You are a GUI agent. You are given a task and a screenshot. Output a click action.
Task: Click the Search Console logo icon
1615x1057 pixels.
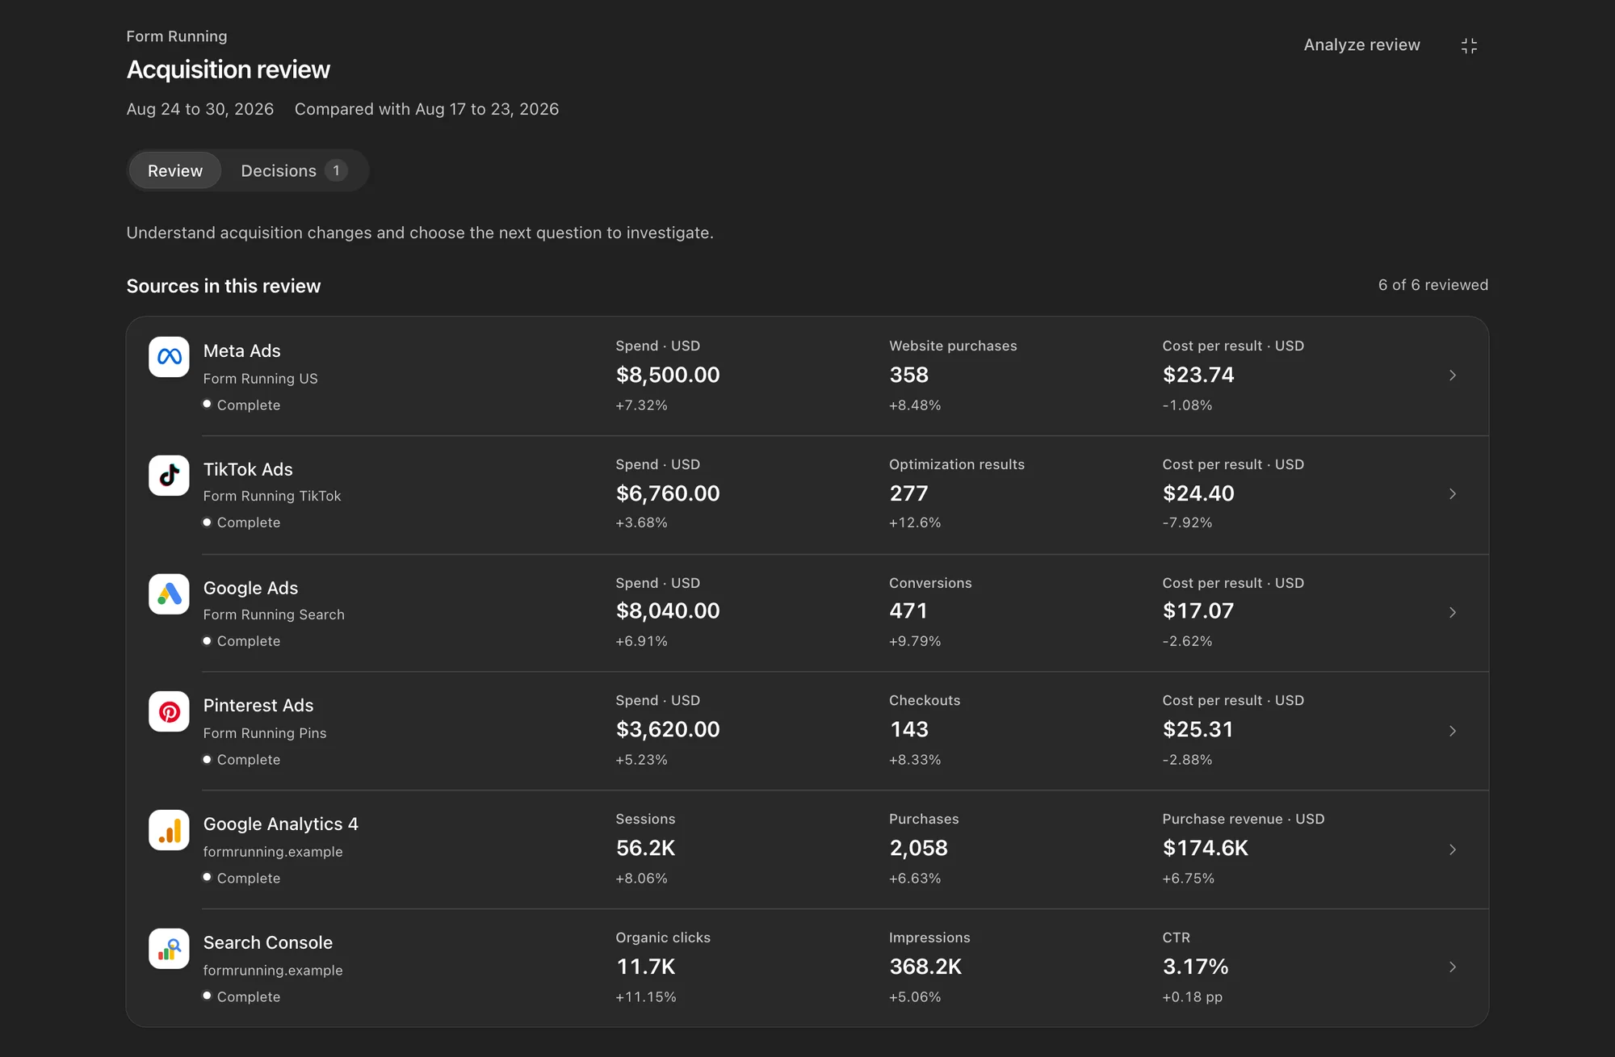[x=169, y=949]
